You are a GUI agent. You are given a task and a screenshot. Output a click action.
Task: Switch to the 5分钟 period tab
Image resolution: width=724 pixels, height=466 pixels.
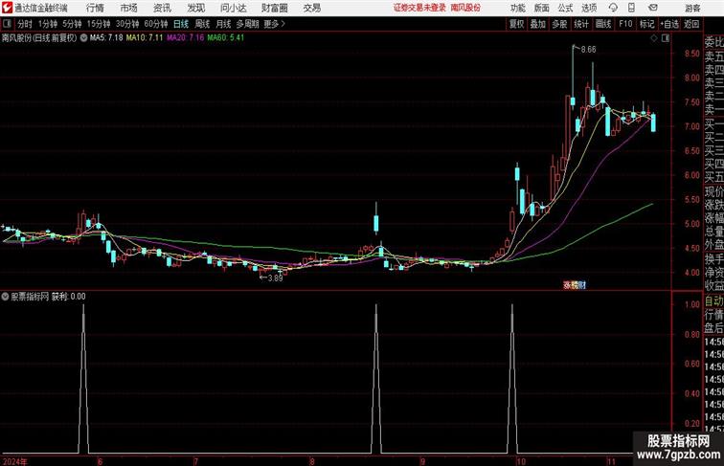pos(72,24)
